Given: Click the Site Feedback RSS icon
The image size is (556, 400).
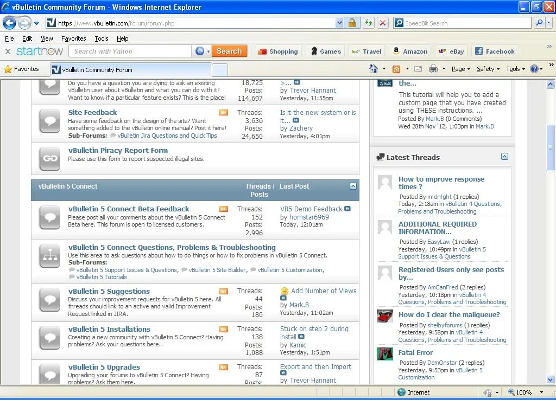Looking at the screenshot, I should pyautogui.click(x=223, y=113).
